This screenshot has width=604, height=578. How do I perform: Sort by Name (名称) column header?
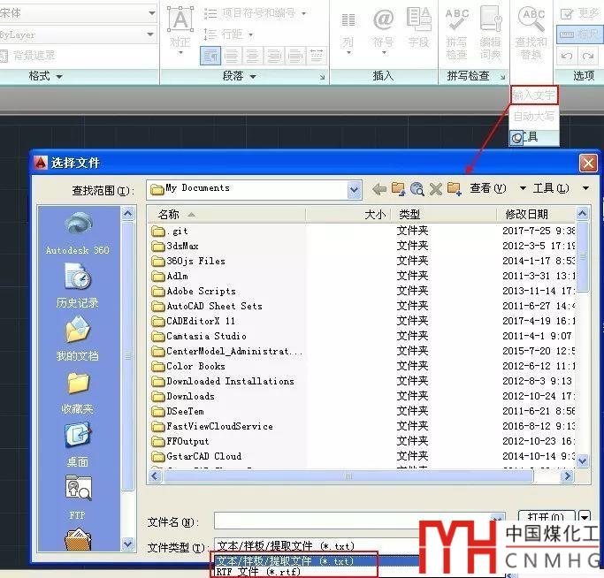tap(227, 215)
